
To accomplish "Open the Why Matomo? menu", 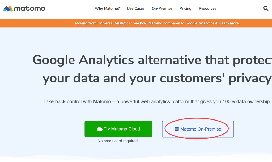I will 107,8.
